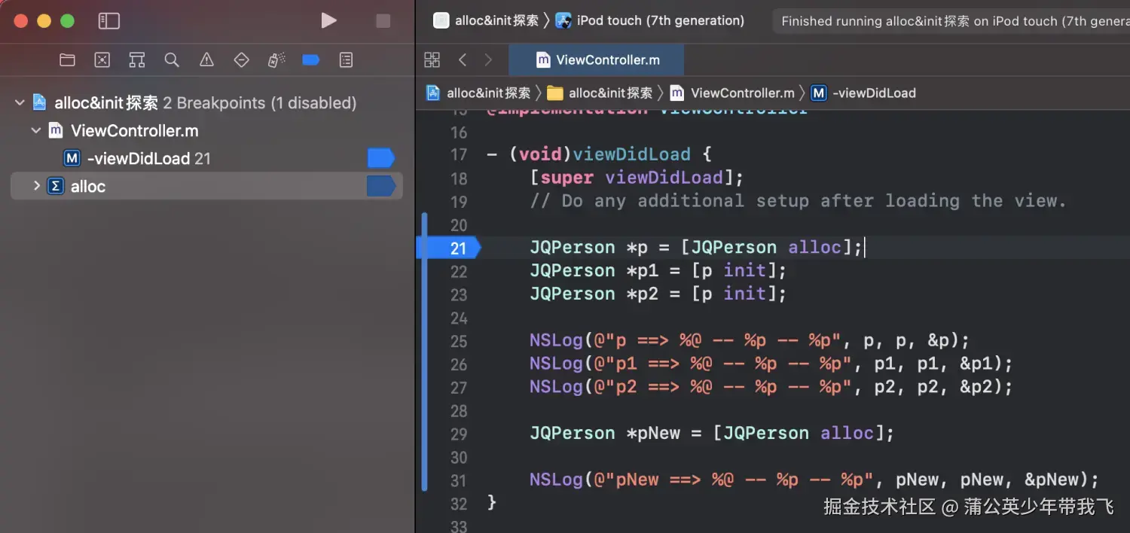Open the Find navigator magnifier

(172, 60)
